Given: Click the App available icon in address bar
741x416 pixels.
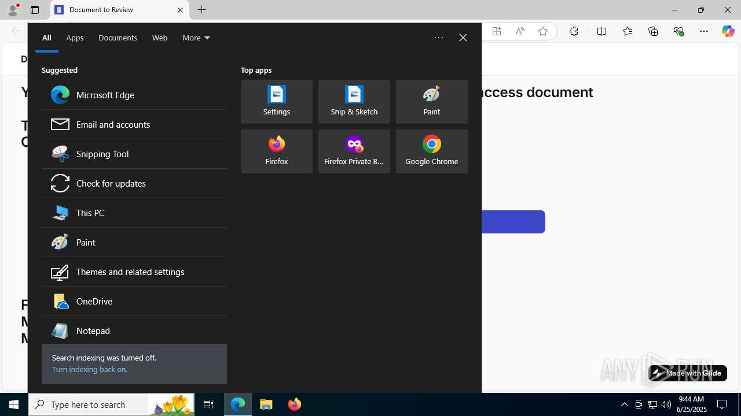Looking at the screenshot, I should (x=497, y=31).
